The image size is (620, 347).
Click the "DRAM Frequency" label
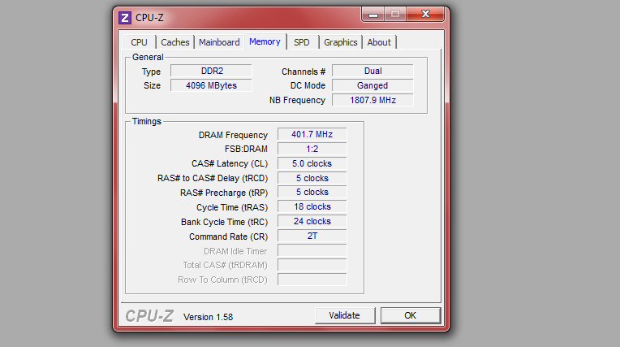tap(233, 135)
